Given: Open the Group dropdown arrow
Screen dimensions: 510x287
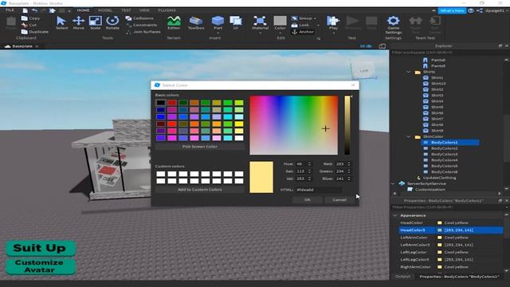Looking at the screenshot, I should coord(315,18).
